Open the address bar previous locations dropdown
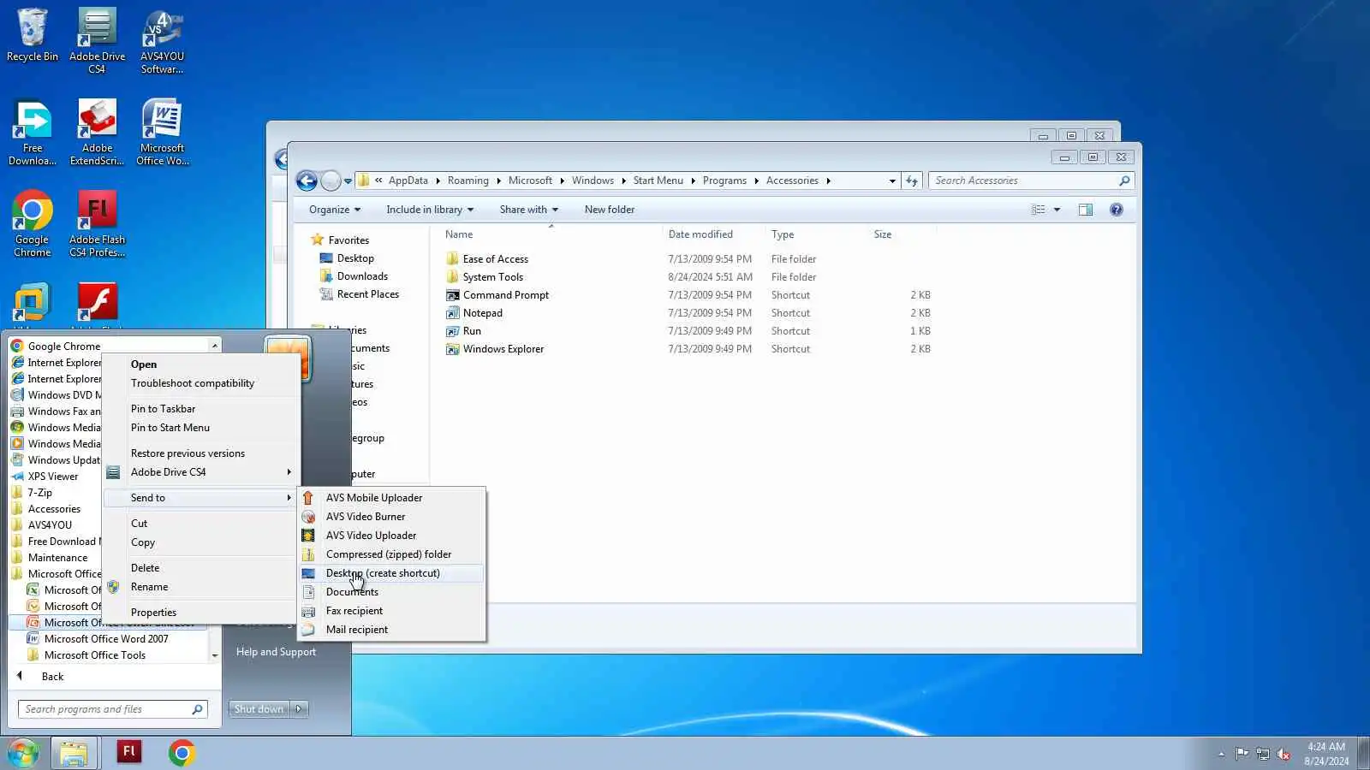 point(892,181)
